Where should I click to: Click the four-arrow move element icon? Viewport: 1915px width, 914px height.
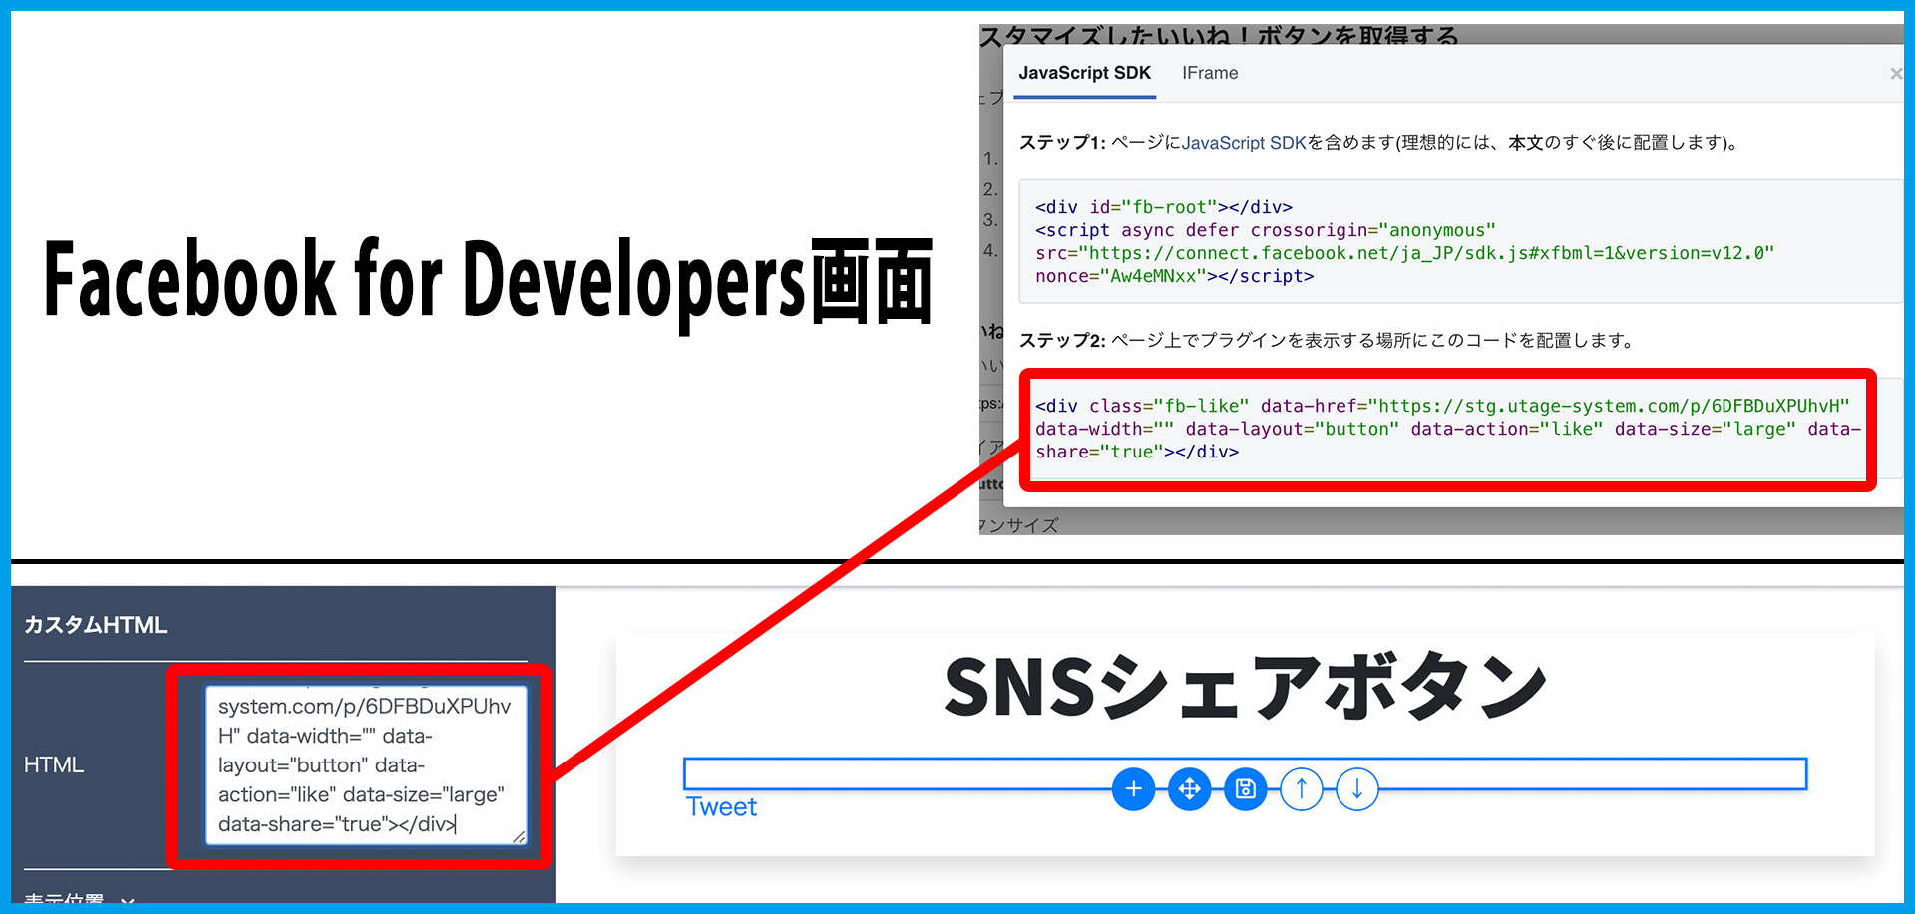tap(1189, 789)
